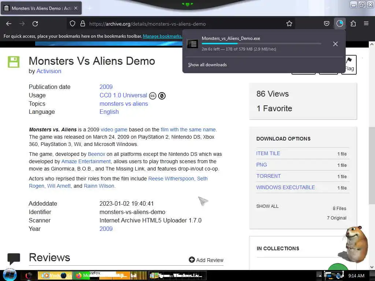
Task: Click the Reviews speech bubble icon
Action: (14, 259)
